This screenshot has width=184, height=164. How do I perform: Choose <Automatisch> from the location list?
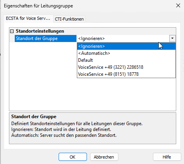click(126, 53)
